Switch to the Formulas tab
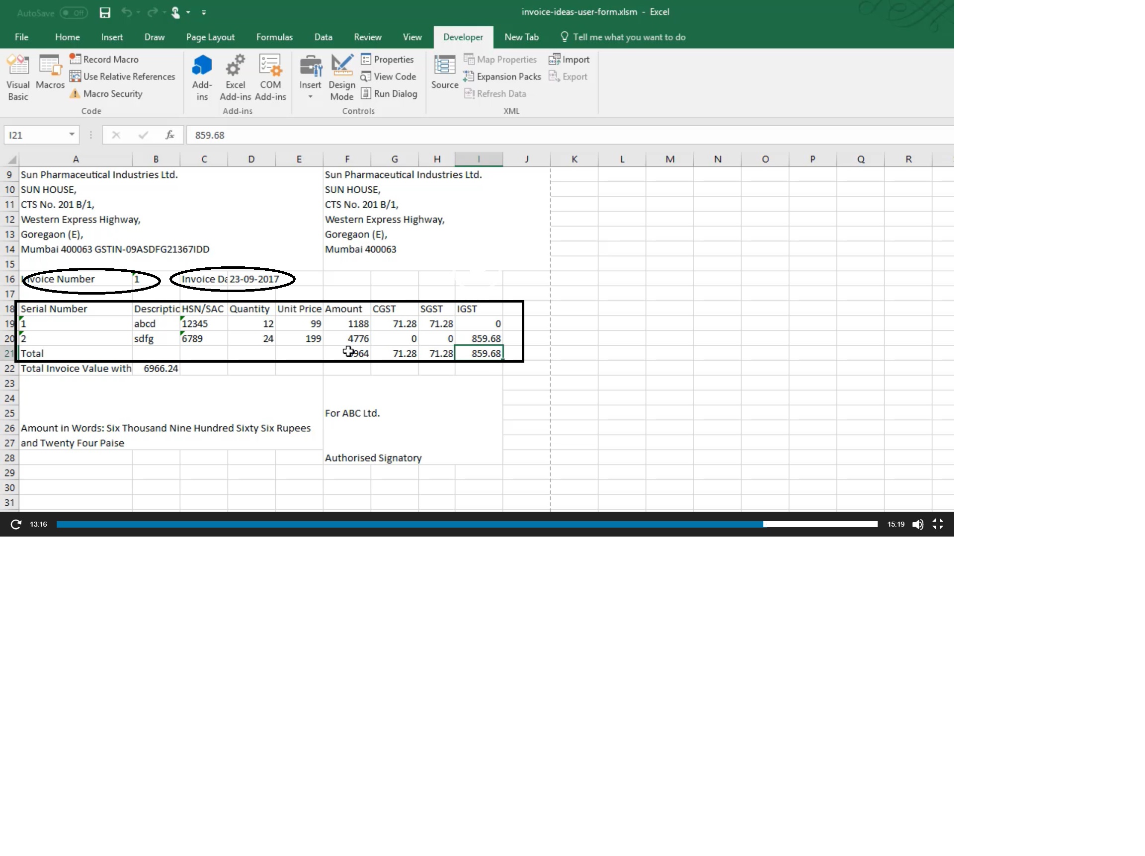This screenshot has height=856, width=1145. tap(274, 37)
